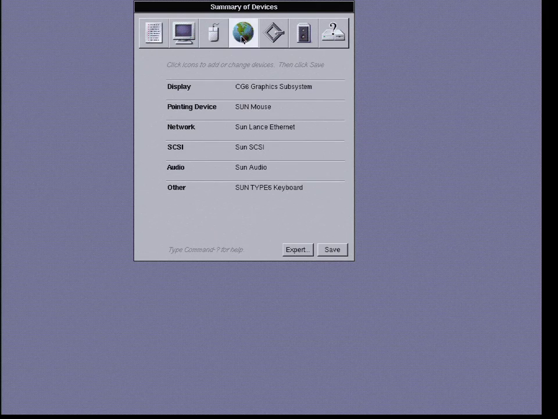The width and height of the screenshot is (558, 419).
Task: Select the speaker audio icon
Action: [x=303, y=33]
